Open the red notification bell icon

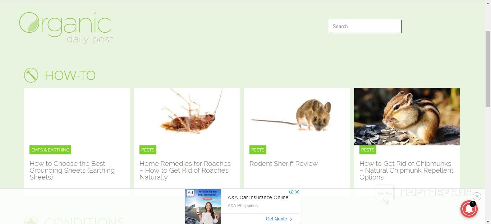coord(469,209)
